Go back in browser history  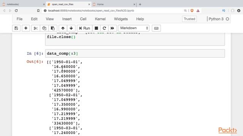coord(4,11)
